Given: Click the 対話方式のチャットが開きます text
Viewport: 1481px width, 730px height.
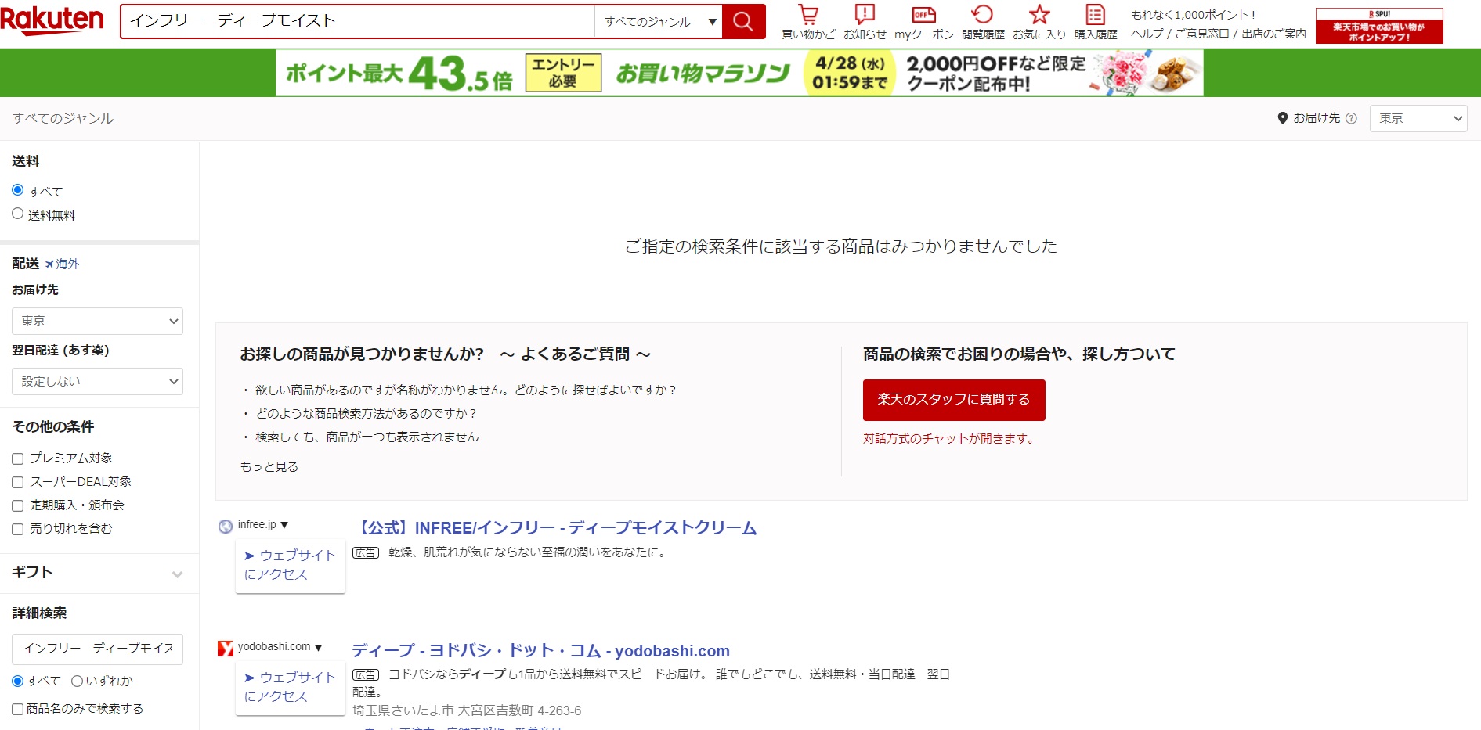Looking at the screenshot, I should pyautogui.click(x=950, y=438).
